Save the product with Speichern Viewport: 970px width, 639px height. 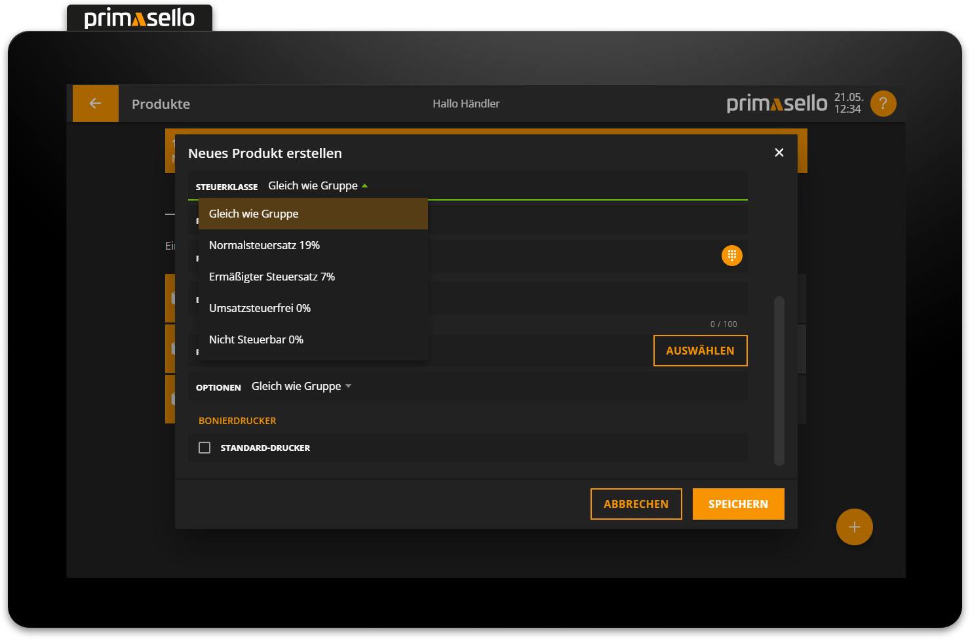click(738, 504)
